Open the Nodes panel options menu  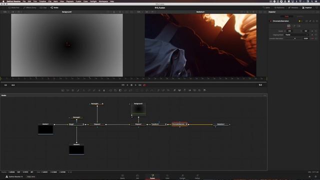(x=264, y=95)
